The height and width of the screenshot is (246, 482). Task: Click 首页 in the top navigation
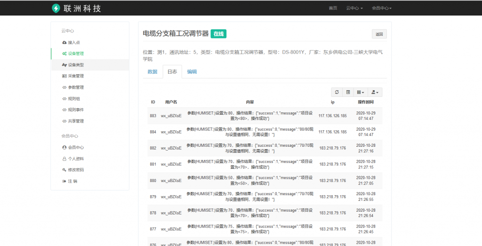333,8
